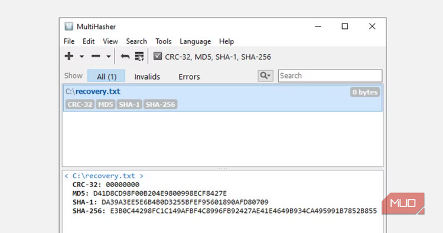The height and width of the screenshot is (233, 443).
Task: Toggle the CRC-32, MD5, SHA-1, SHA-256 checkbox
Action: pyautogui.click(x=158, y=56)
